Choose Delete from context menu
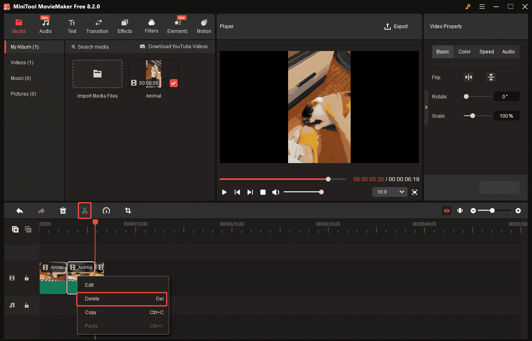 [122, 299]
